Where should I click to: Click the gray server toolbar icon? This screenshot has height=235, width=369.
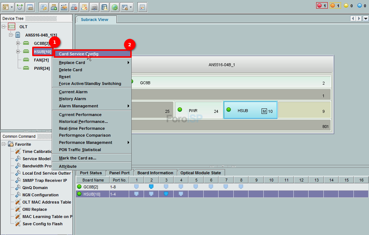[x=94, y=7]
